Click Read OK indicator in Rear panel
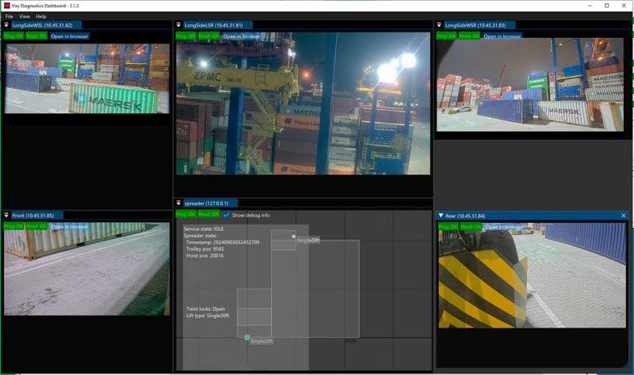634x375 pixels. (471, 227)
